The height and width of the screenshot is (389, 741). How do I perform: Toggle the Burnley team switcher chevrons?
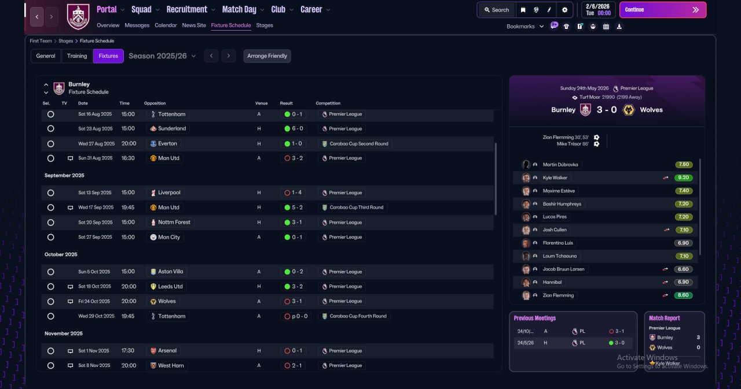(46, 88)
